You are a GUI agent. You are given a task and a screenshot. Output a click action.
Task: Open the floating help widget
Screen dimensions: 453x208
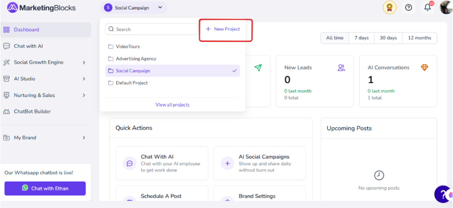(x=443, y=194)
